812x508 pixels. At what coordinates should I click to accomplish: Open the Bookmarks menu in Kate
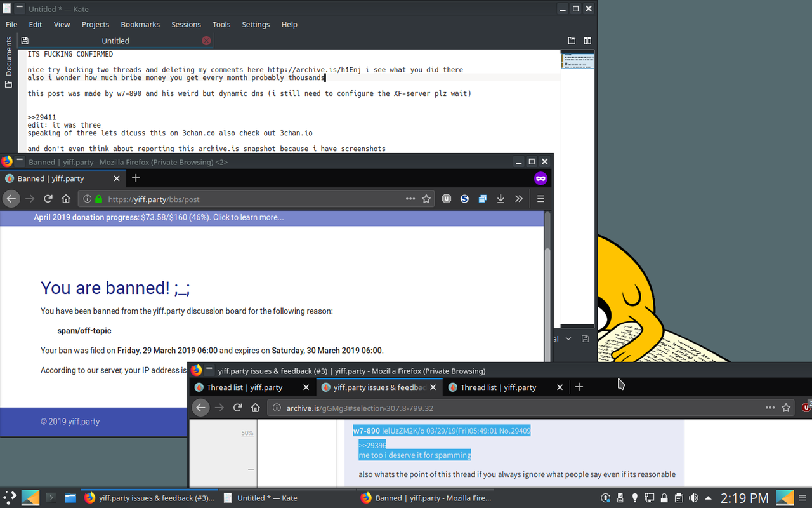pos(140,24)
